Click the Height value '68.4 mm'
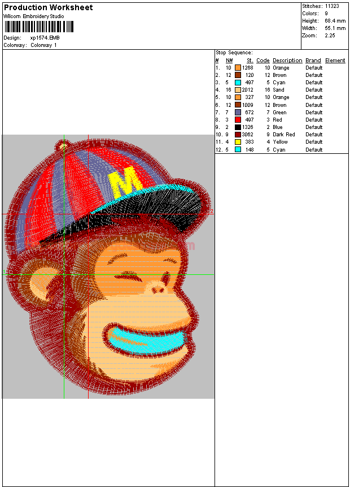 pyautogui.click(x=335, y=21)
